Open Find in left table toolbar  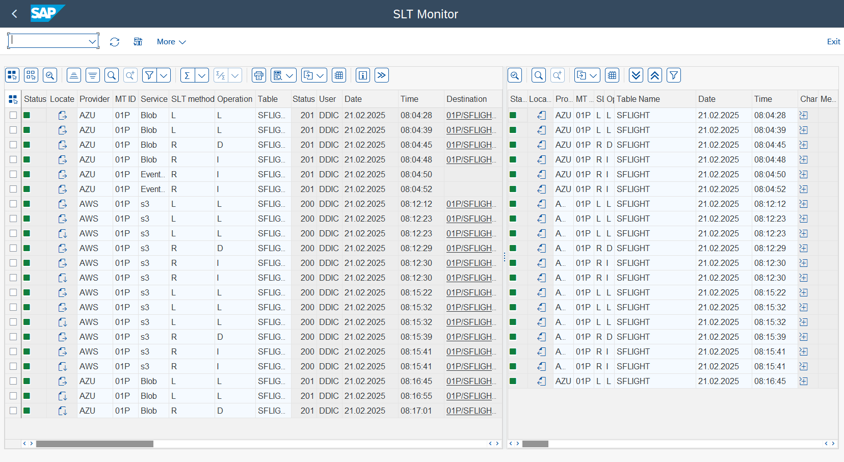[112, 75]
